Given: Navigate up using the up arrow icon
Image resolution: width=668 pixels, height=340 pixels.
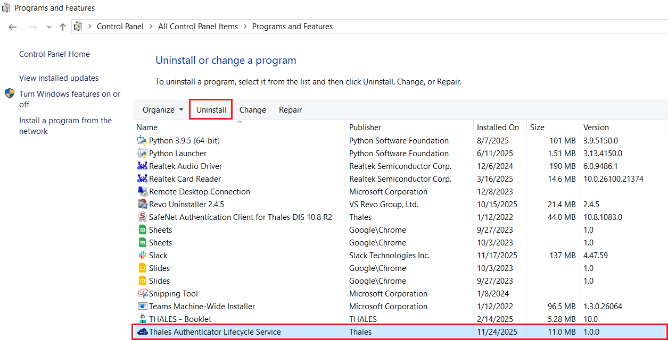Looking at the screenshot, I should tap(62, 27).
